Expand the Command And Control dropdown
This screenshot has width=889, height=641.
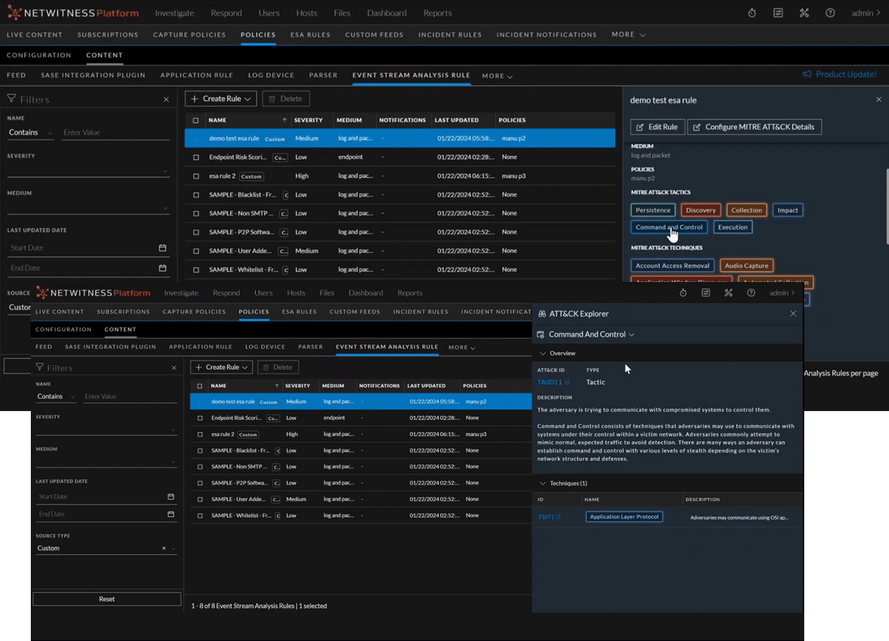(x=631, y=335)
